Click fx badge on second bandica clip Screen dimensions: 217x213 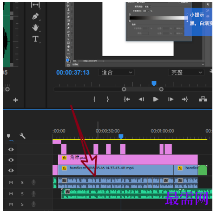pyautogui.click(x=180, y=168)
